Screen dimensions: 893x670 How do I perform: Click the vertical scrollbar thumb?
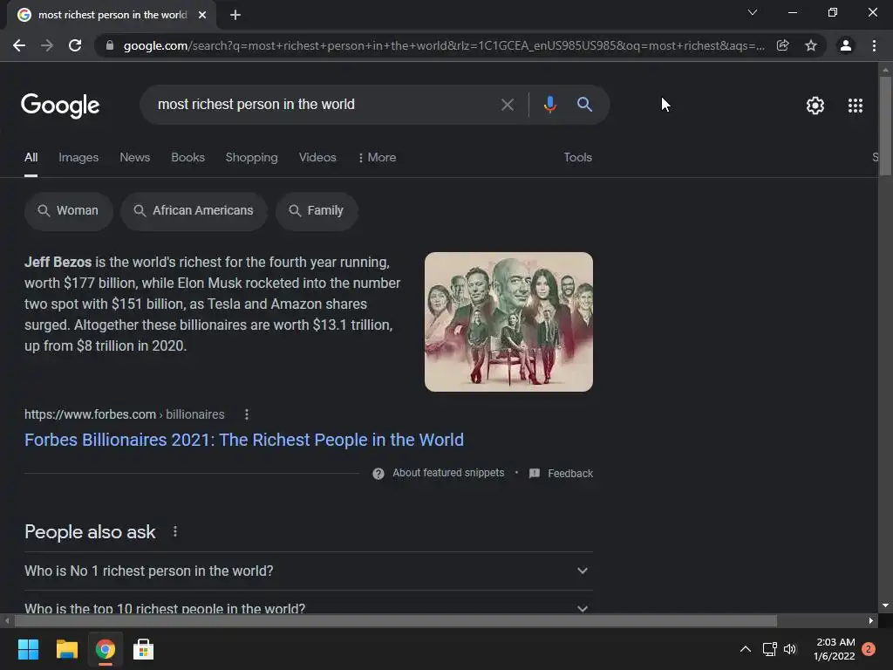(885, 126)
